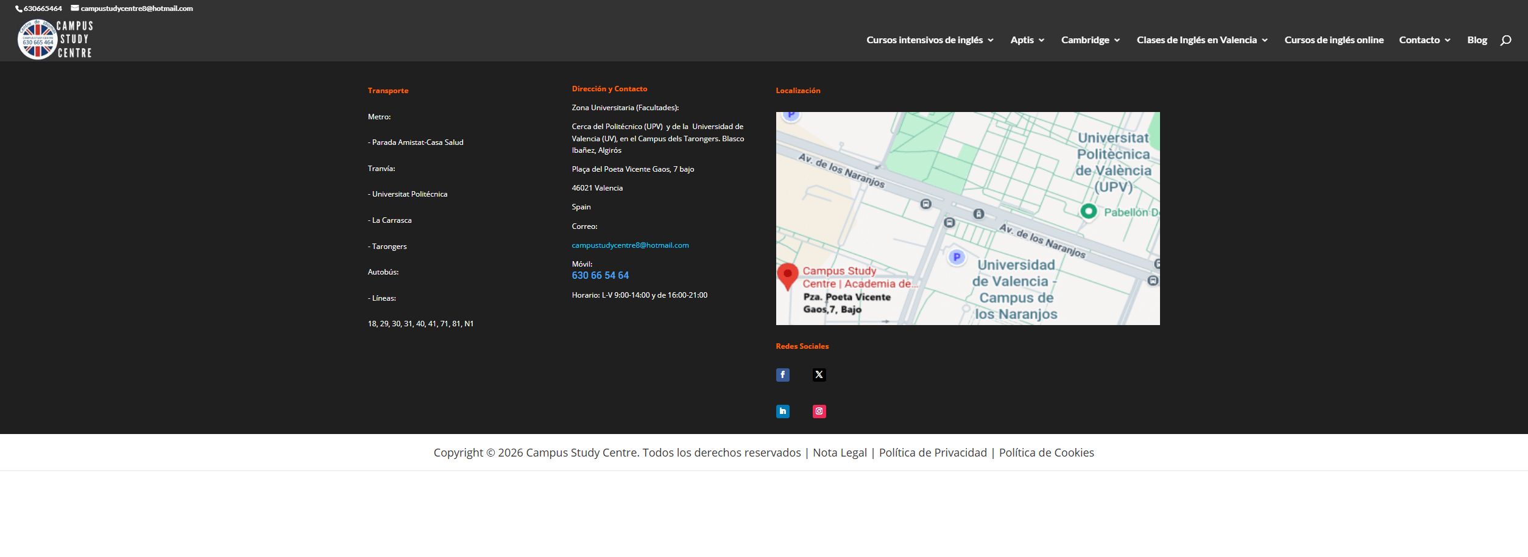Click the red map pin on map
1528x557 pixels.
(788, 276)
